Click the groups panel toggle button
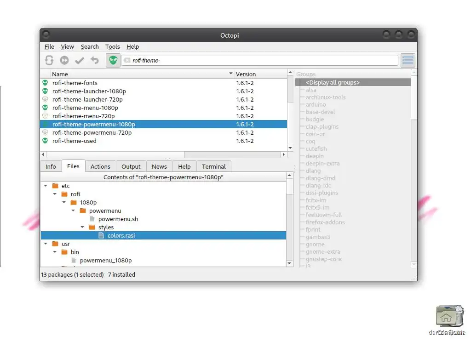The width and height of the screenshot is (471, 353). click(408, 60)
